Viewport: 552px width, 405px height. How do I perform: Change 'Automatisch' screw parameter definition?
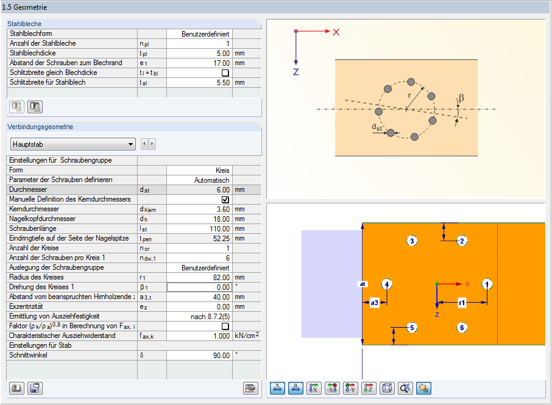(x=199, y=180)
